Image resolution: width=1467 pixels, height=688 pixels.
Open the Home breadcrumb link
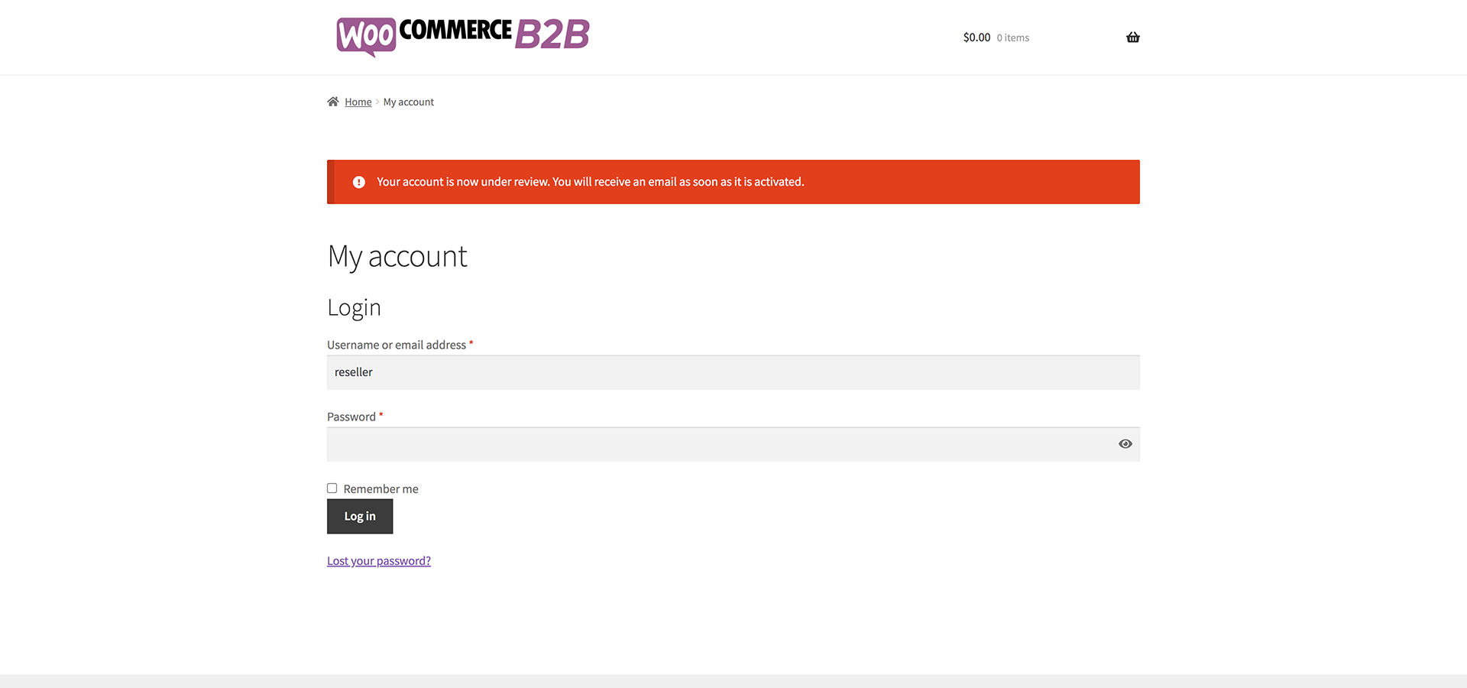click(358, 102)
